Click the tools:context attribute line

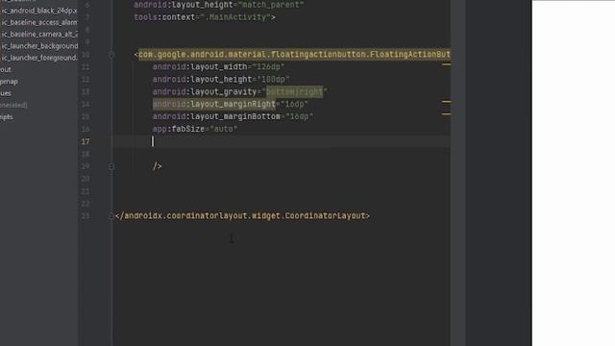point(205,17)
